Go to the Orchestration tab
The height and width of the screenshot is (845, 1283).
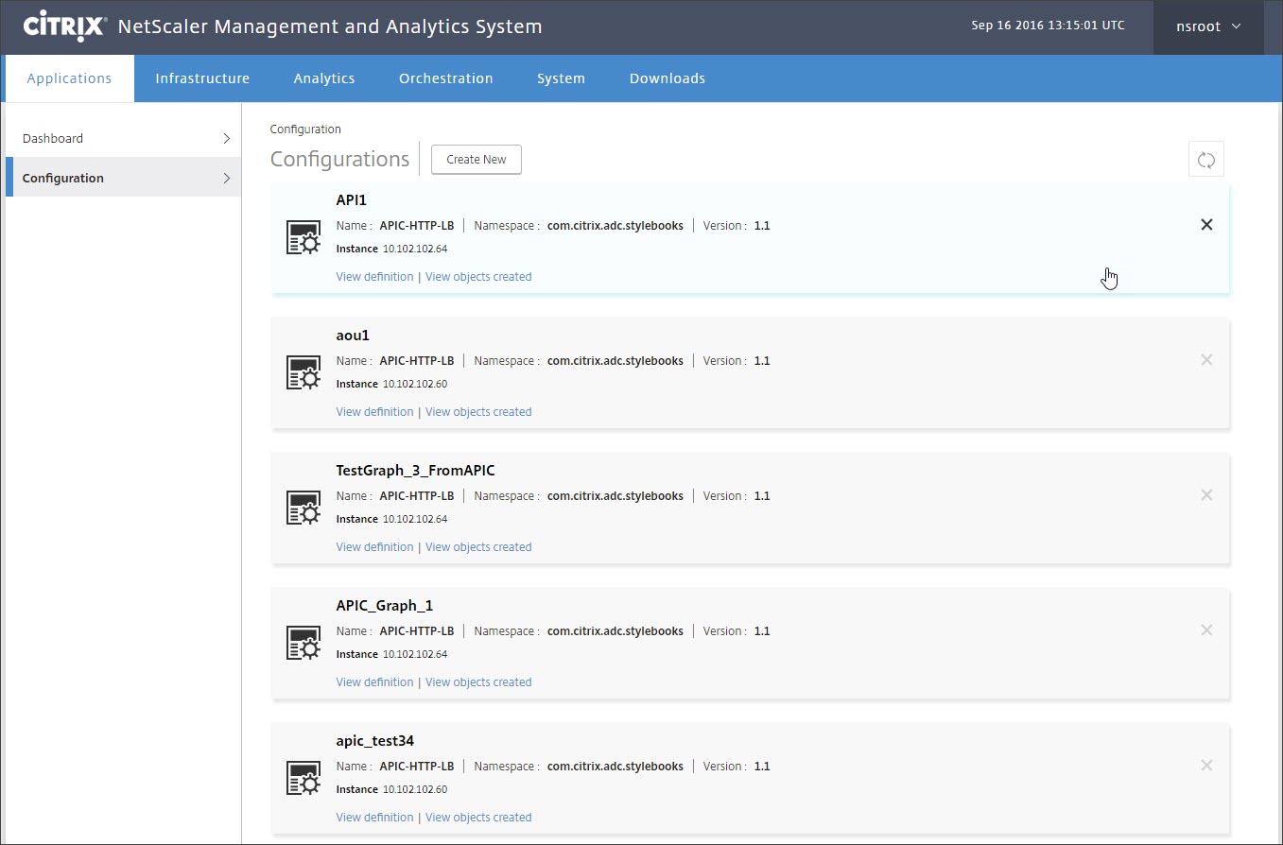(x=445, y=78)
